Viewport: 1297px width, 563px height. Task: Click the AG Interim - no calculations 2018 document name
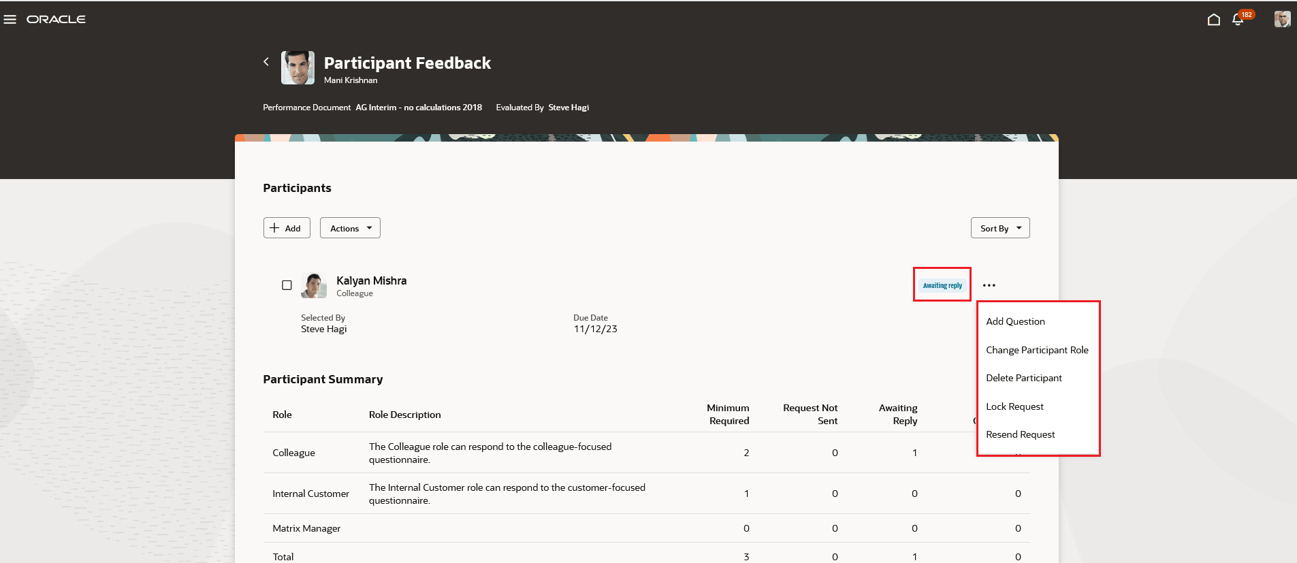(419, 108)
